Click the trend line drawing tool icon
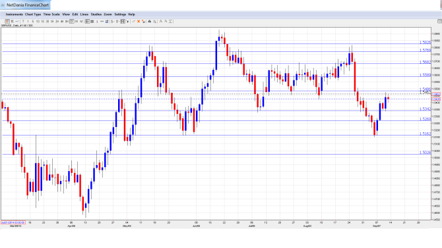The image size is (442, 248). (x=117, y=21)
